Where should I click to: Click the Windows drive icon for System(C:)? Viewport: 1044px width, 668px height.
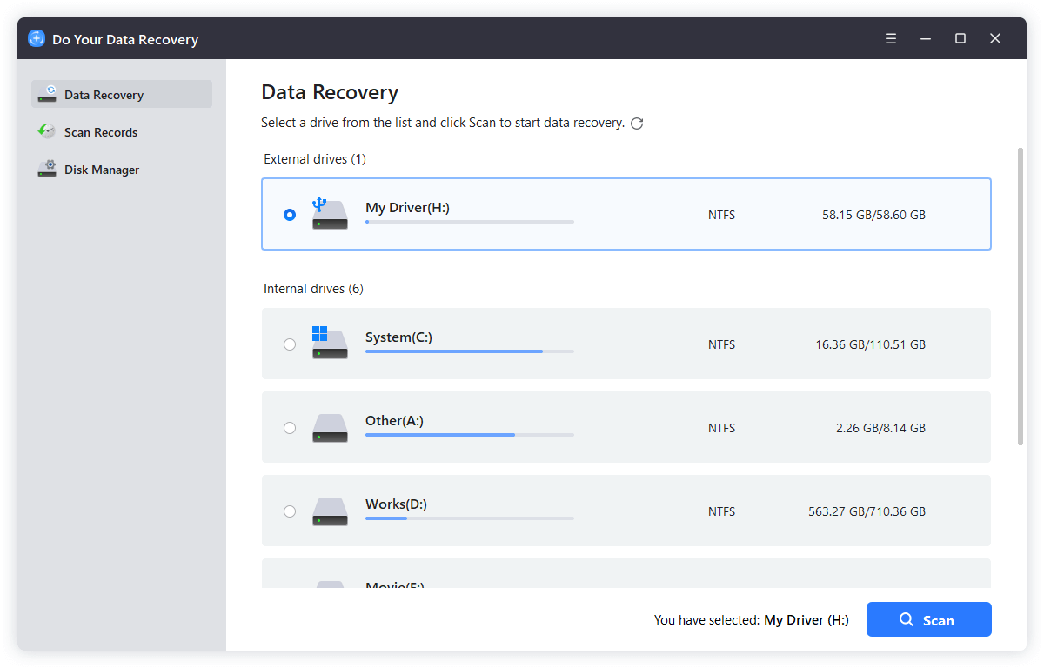point(330,343)
